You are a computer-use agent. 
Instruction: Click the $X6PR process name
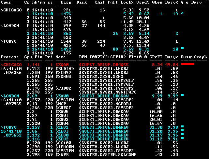62,155
